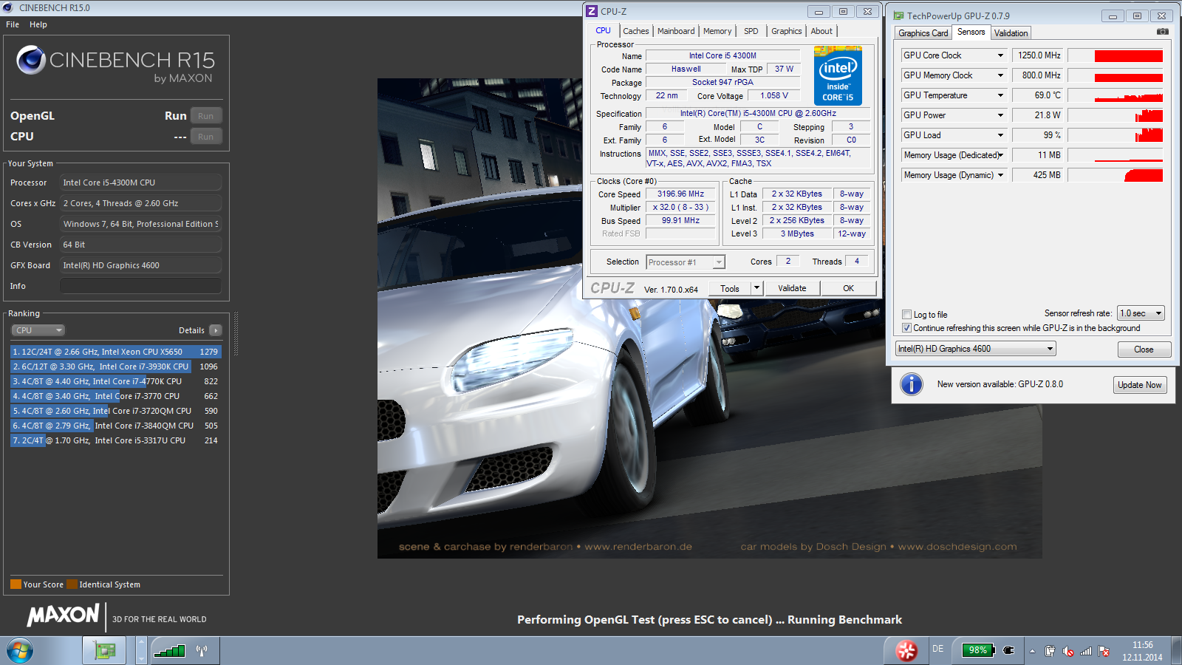The width and height of the screenshot is (1182, 665).
Task: Enable the Log to file checkbox
Action: point(906,315)
